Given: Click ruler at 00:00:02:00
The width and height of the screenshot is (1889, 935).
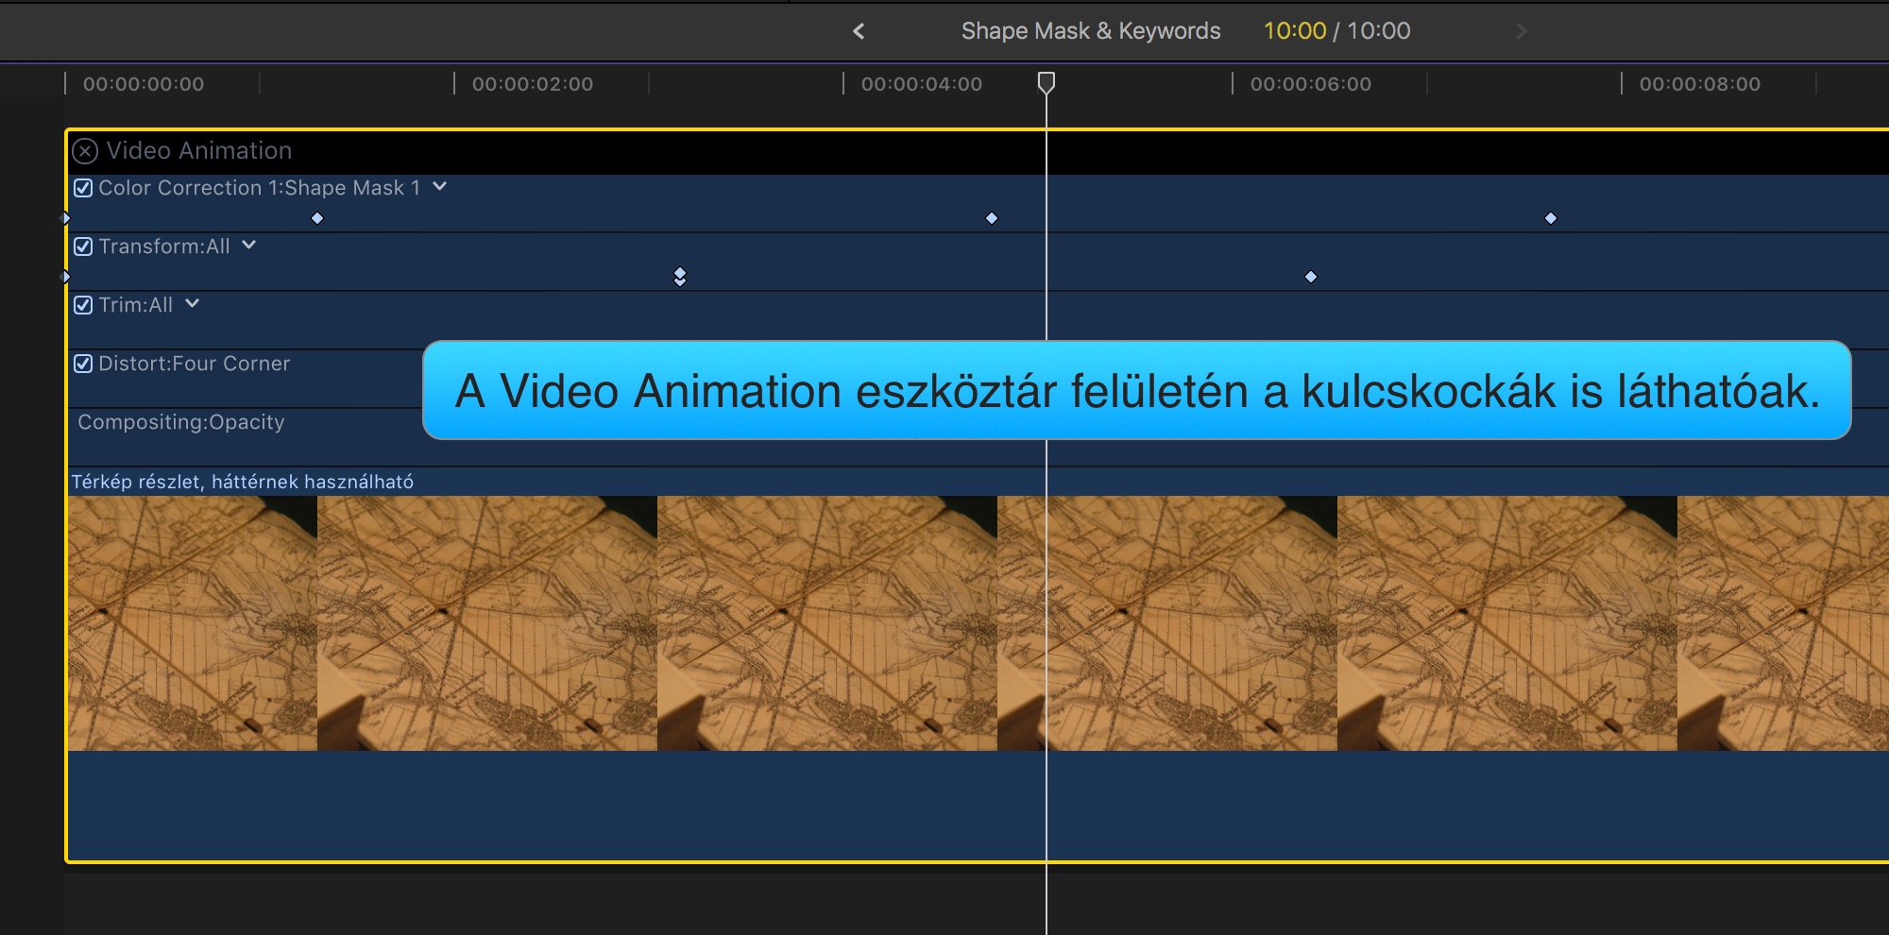Looking at the screenshot, I should tap(533, 84).
